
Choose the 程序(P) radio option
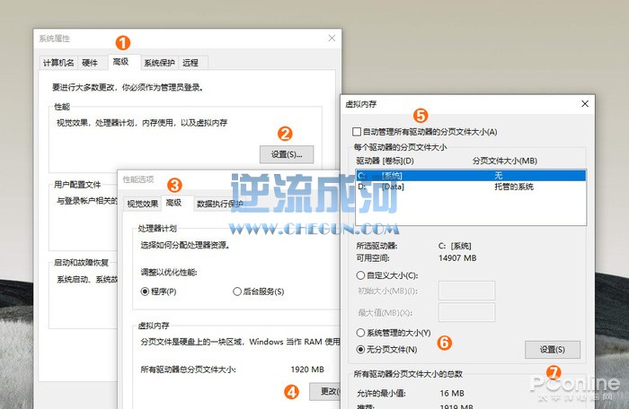pyautogui.click(x=158, y=292)
